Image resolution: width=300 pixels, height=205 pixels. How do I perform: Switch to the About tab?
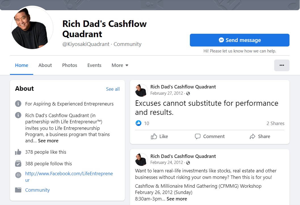click(45, 65)
